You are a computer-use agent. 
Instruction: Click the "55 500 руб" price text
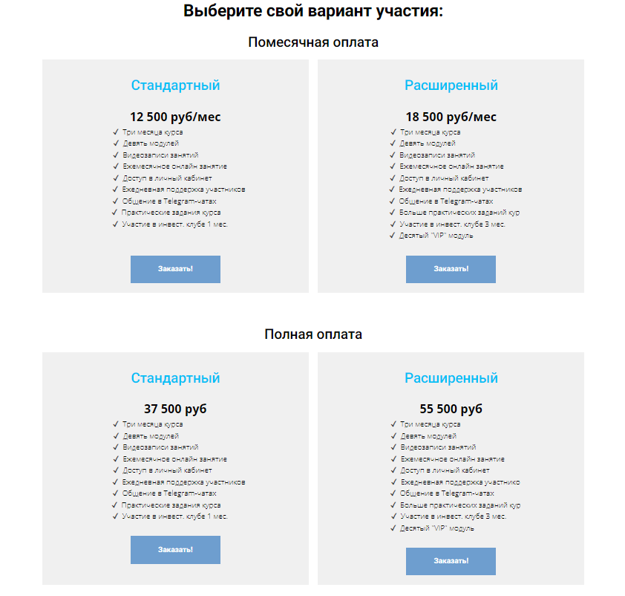[451, 409]
